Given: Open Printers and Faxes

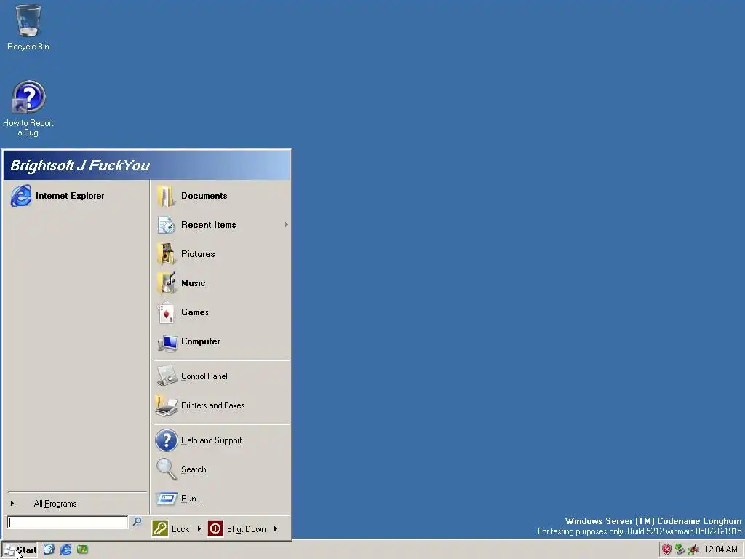Looking at the screenshot, I should pyautogui.click(x=221, y=405).
